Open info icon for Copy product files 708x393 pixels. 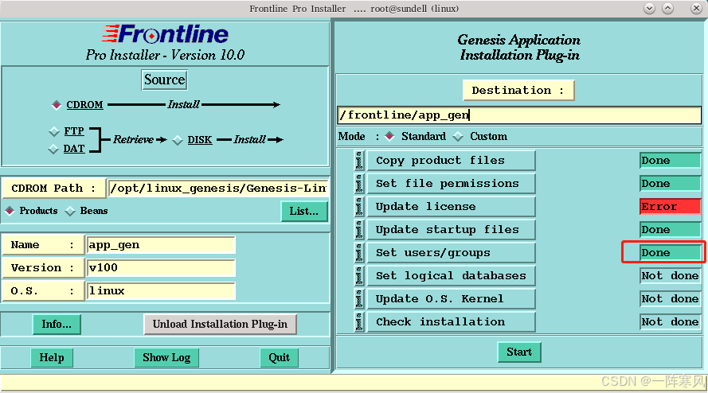359,161
